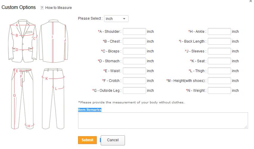Click the H - Ankle input field
The width and height of the screenshot is (254, 149).
(219, 32)
